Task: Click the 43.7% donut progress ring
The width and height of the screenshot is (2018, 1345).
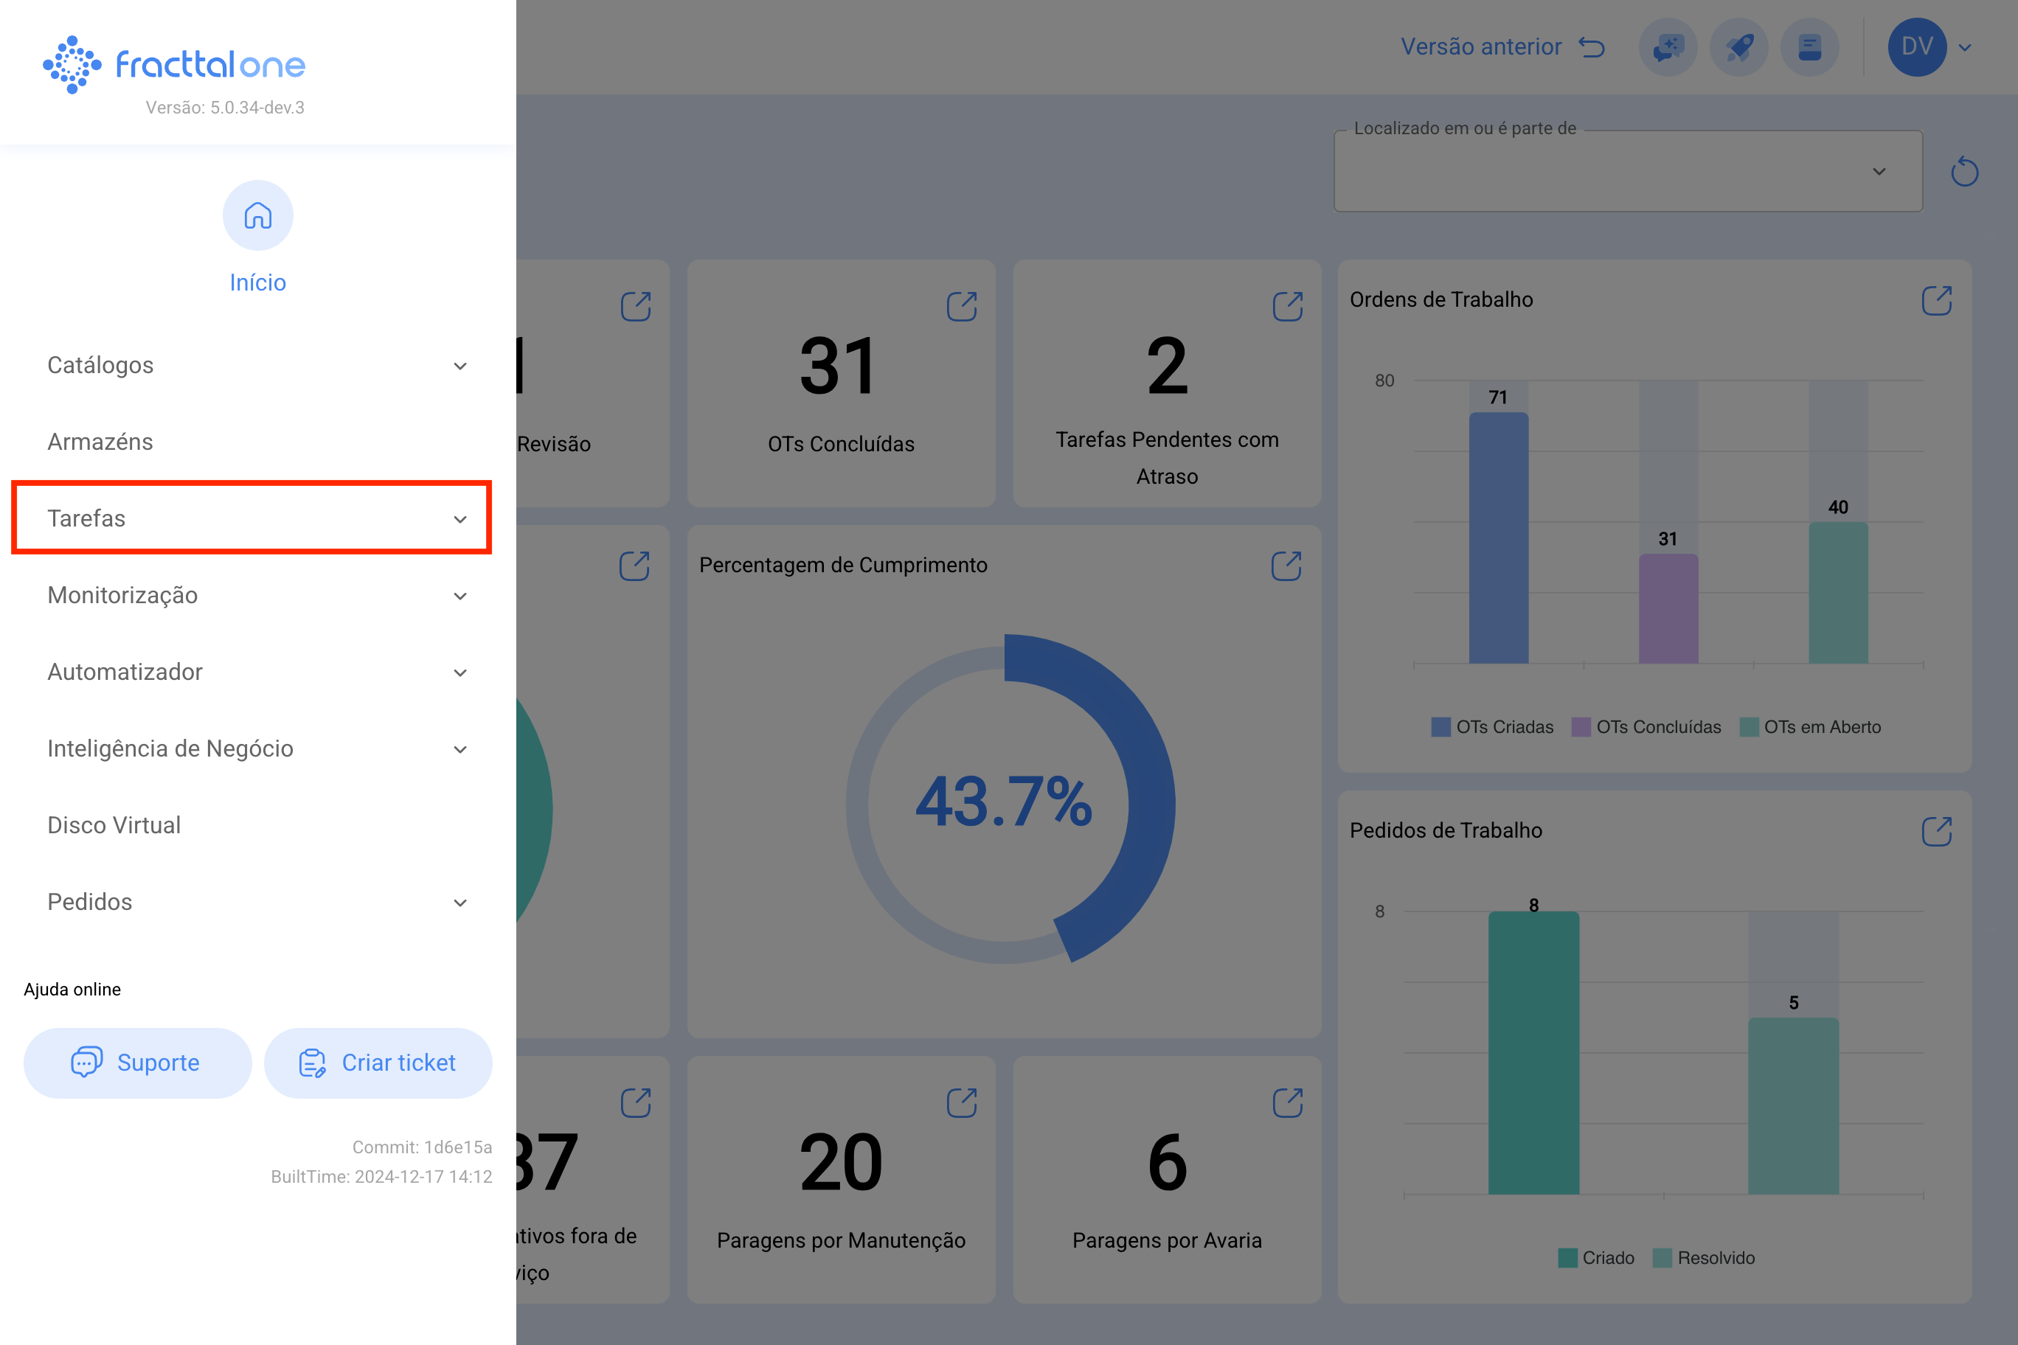Action: (1010, 799)
